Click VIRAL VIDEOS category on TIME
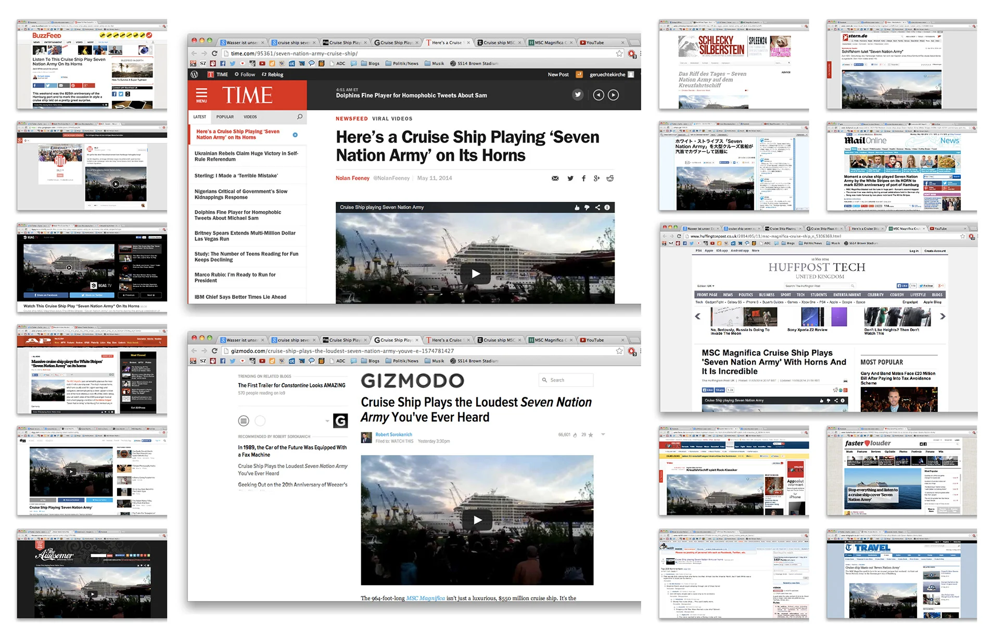The image size is (993, 635). 392,119
